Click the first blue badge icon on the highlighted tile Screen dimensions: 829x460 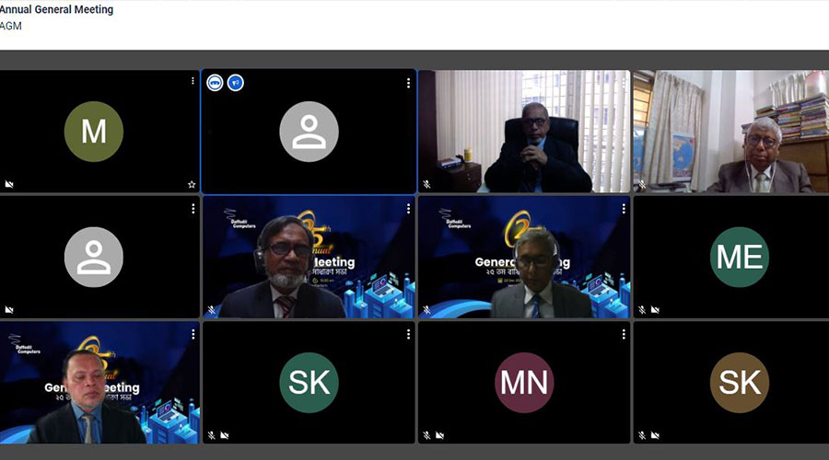click(x=215, y=83)
